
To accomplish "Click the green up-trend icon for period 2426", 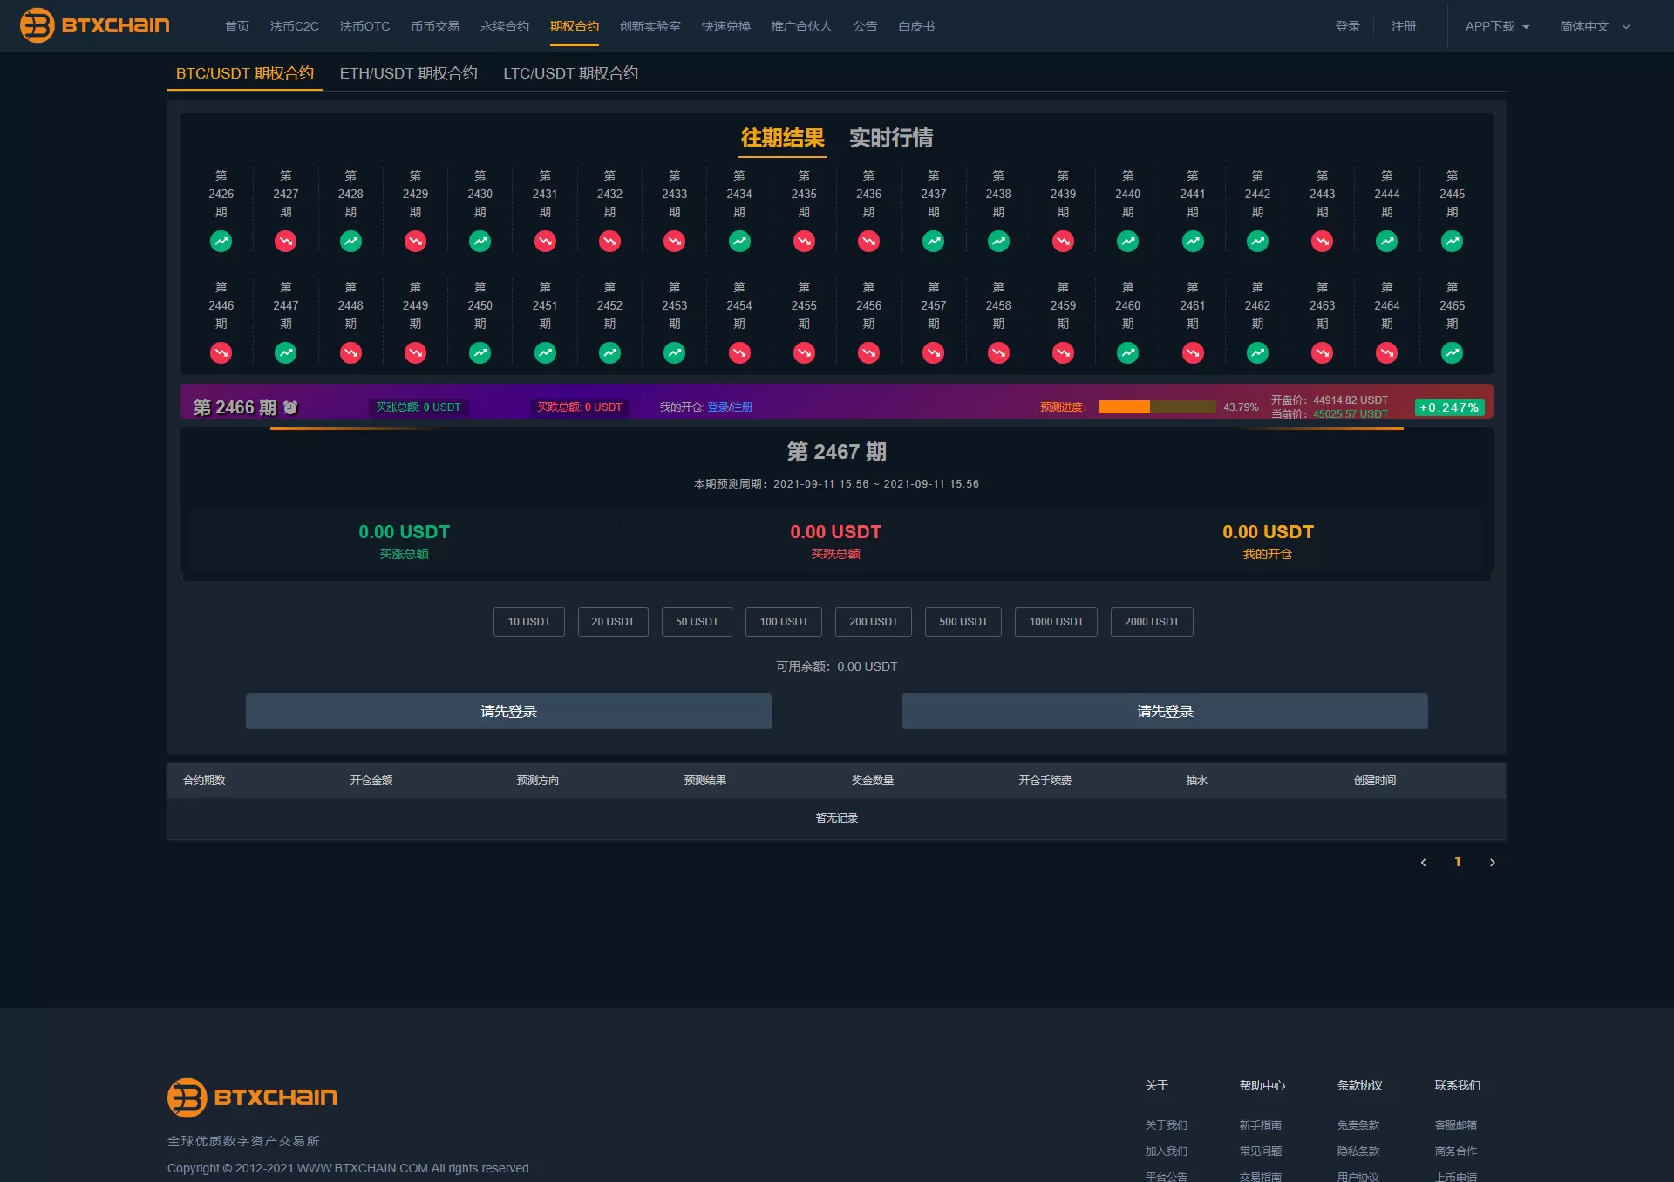I will (x=221, y=241).
